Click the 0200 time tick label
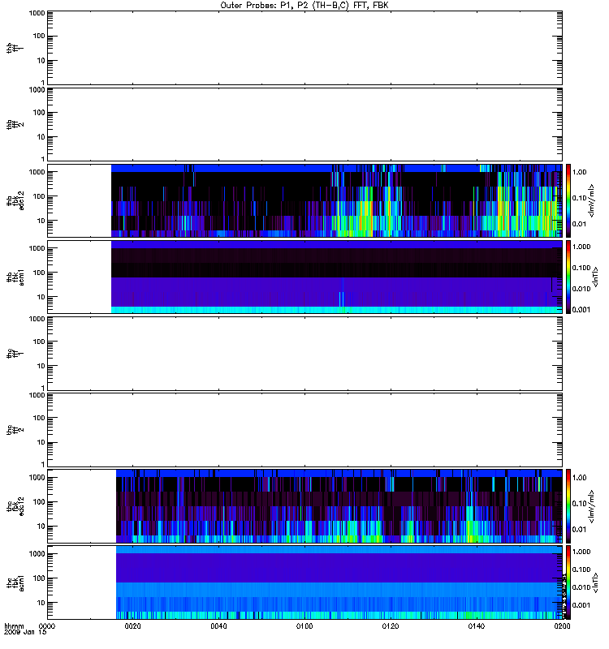Screen dimensions: 609x649 point(562,625)
